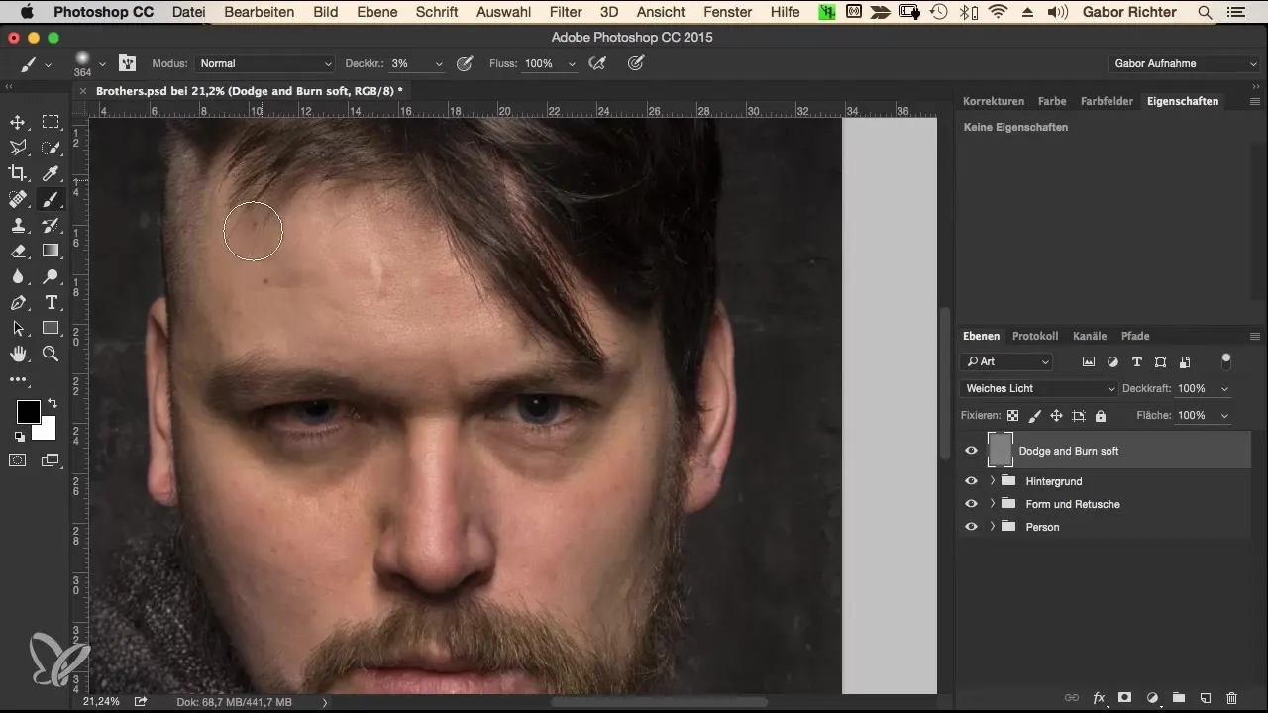The image size is (1268, 713).
Task: Lock layer position
Action: 1056,416
